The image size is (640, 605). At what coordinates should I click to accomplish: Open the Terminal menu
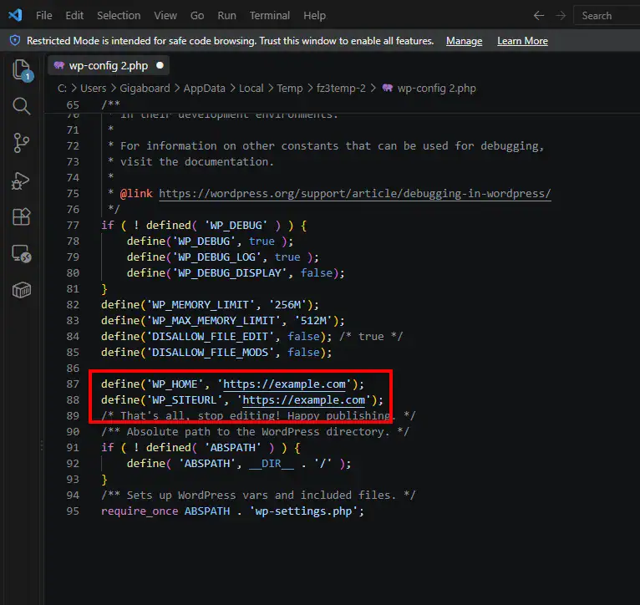pos(269,16)
